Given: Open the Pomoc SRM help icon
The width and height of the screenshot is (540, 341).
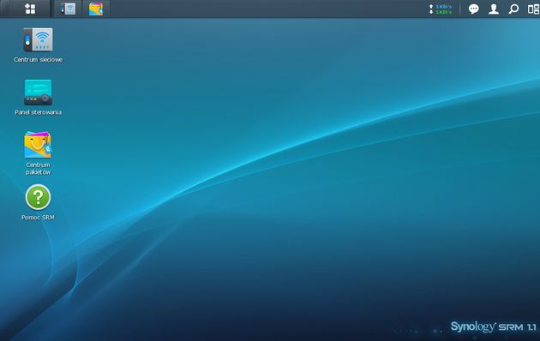Looking at the screenshot, I should [38, 197].
